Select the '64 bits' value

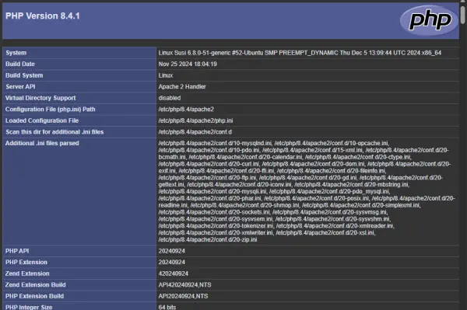[x=167, y=307]
